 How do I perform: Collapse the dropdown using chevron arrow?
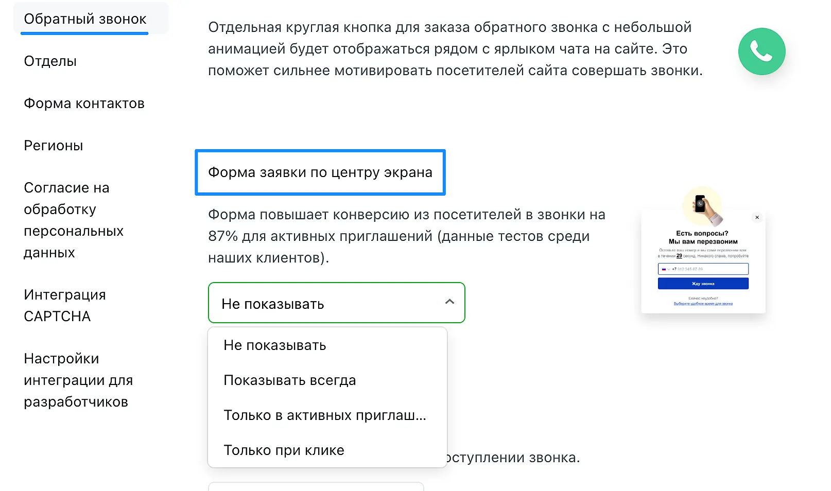click(x=449, y=302)
